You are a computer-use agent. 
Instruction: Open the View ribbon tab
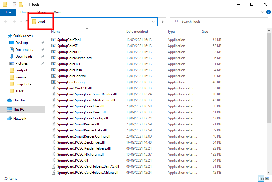point(58,12)
